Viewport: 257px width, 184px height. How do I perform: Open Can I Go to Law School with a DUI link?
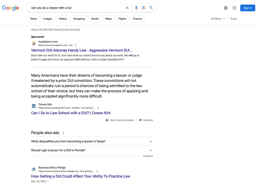[x=71, y=113]
